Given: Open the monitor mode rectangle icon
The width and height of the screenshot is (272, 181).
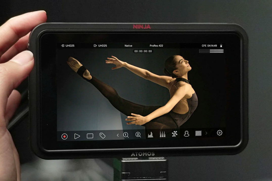Looking at the screenshot, I should coord(90,136).
